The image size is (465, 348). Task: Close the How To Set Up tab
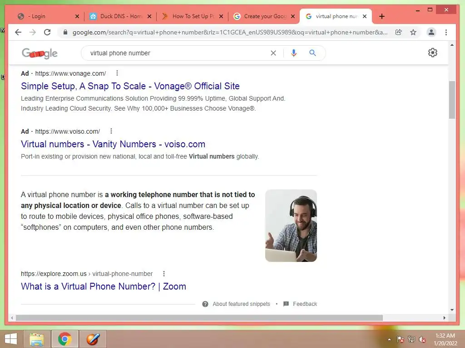(x=221, y=16)
